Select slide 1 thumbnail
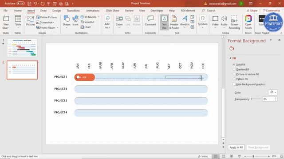Viewport: 284px width, 159px height. click(22, 48)
